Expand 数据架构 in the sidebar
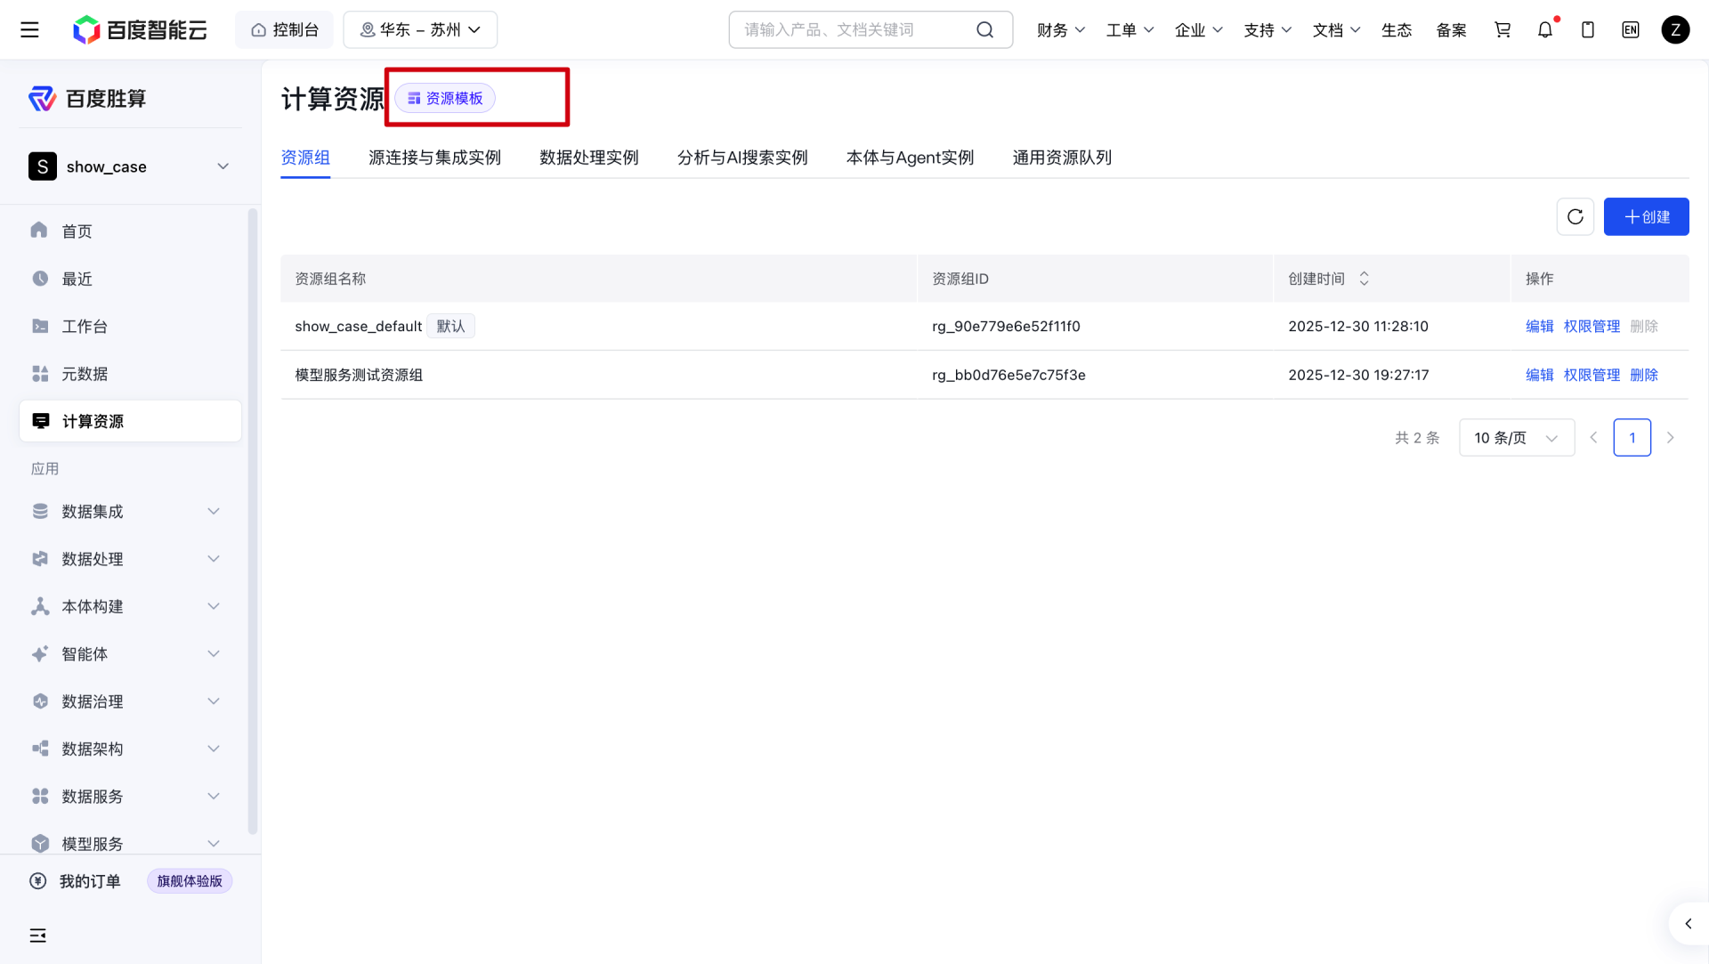The height and width of the screenshot is (964, 1709). point(130,749)
